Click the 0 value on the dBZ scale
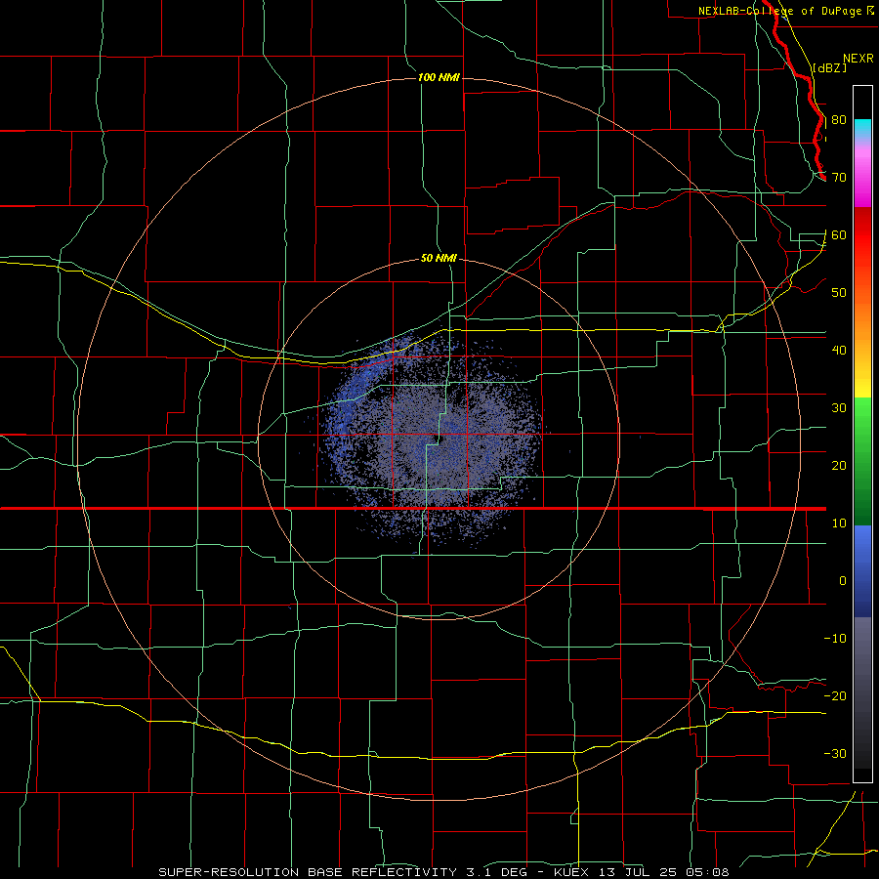 843,581
